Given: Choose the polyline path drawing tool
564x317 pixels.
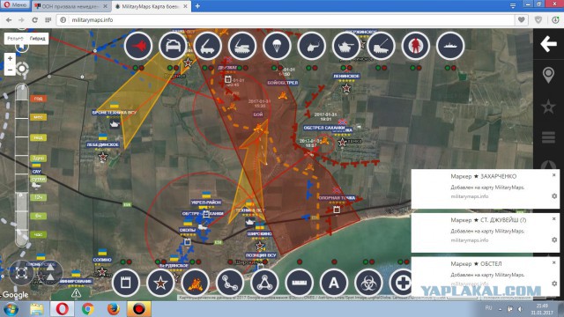Looking at the screenshot, I should 230,283.
